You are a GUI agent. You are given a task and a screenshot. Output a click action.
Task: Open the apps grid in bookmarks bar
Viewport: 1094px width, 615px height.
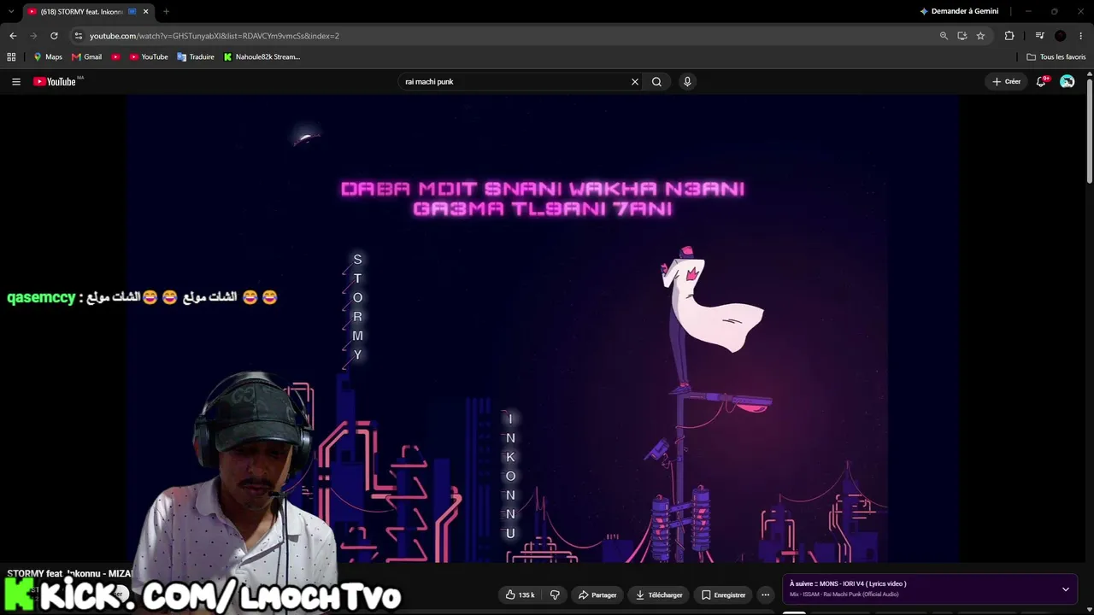pos(11,57)
